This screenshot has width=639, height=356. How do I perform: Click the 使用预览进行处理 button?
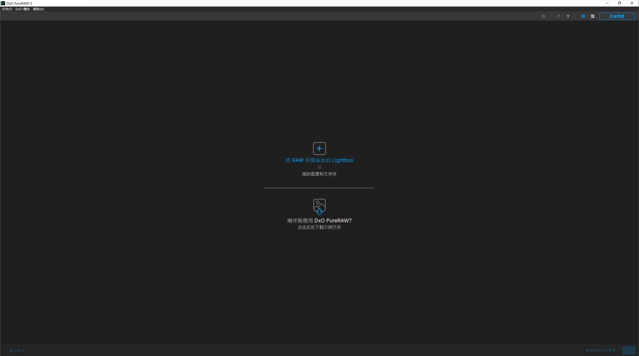(600, 350)
